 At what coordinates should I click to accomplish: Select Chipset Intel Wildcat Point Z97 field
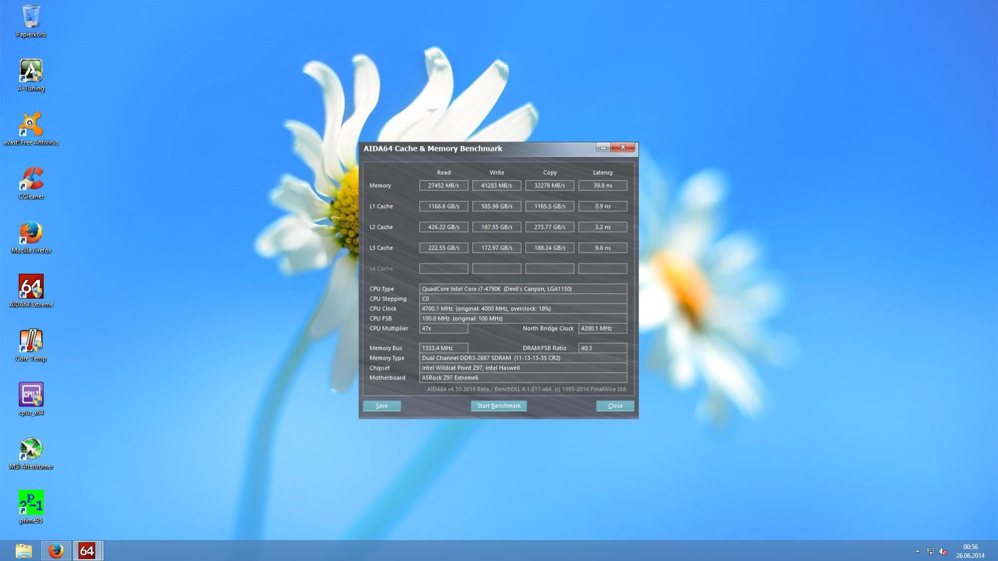click(x=523, y=368)
